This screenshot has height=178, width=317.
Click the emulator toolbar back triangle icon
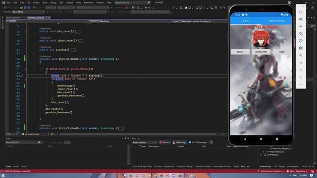[301, 63]
